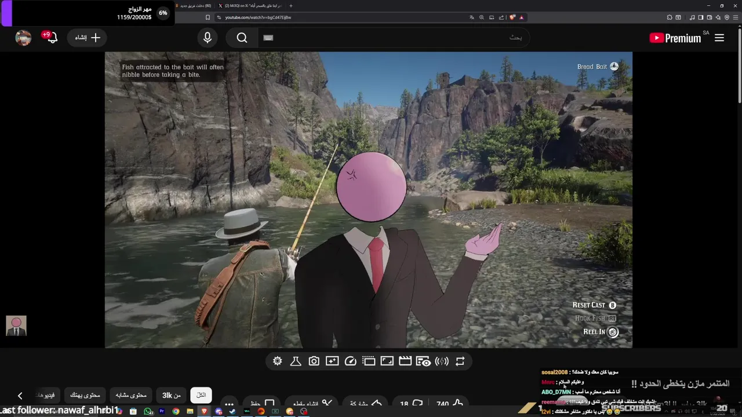742x417 pixels.
Task: Open settings gear in player toolbar
Action: 278,361
